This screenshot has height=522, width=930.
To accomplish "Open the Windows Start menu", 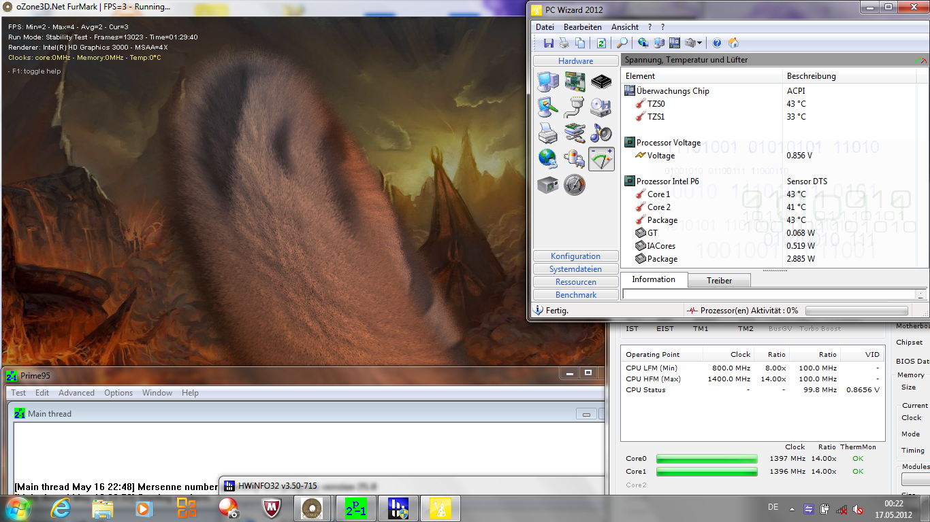I will click(17, 508).
